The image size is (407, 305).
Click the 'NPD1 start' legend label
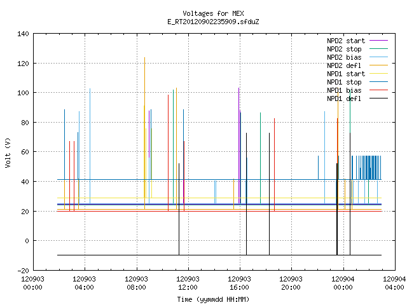tap(346, 74)
